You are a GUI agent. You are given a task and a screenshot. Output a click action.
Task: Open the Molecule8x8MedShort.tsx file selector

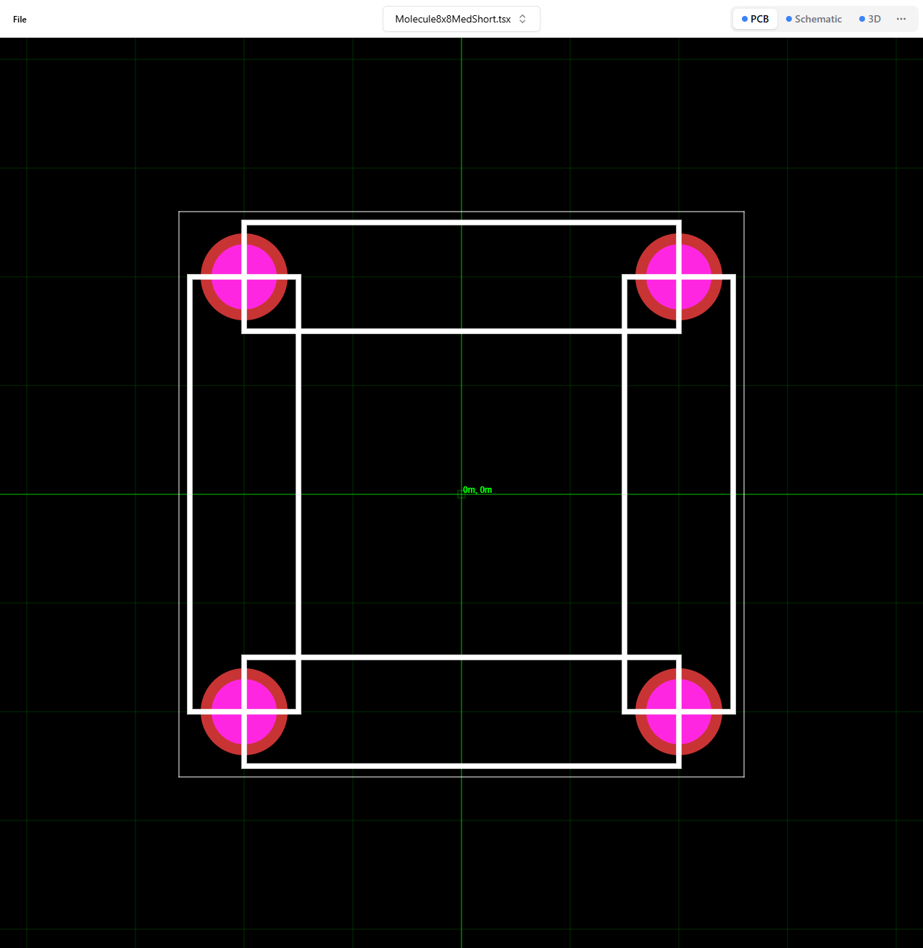(x=461, y=19)
